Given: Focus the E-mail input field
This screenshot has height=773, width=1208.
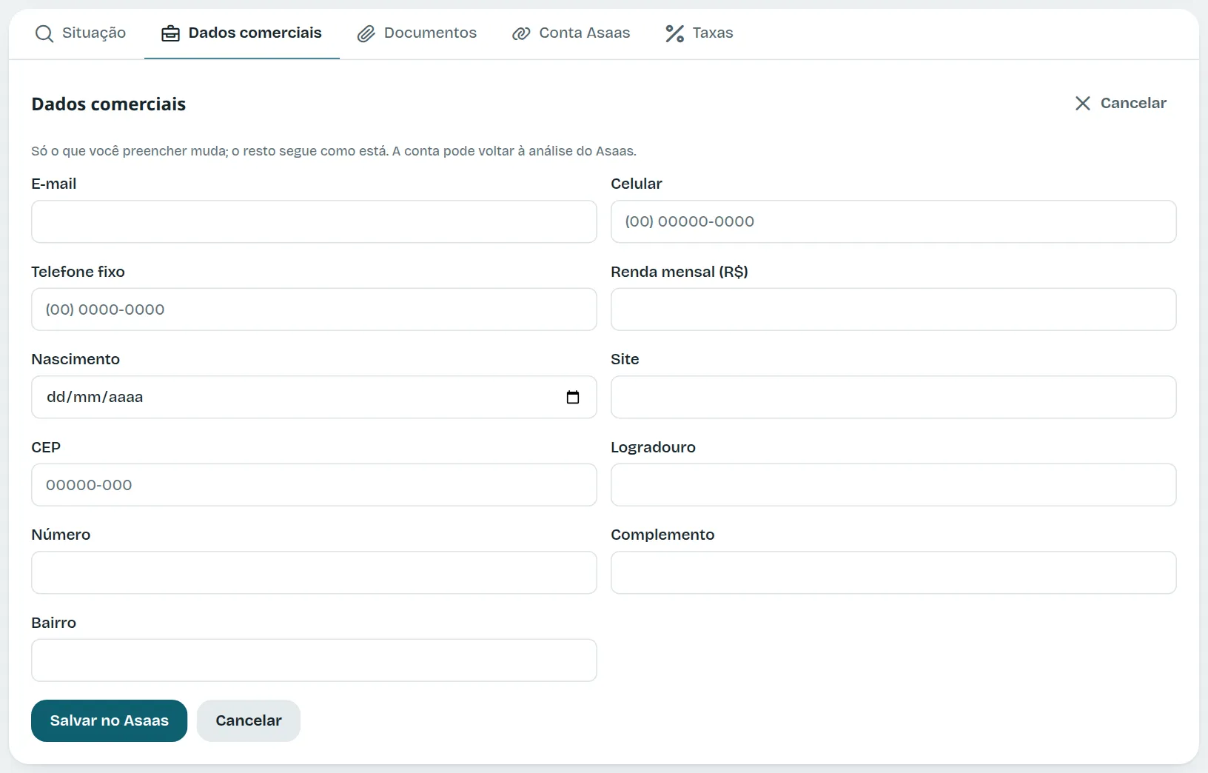Looking at the screenshot, I should [x=314, y=221].
